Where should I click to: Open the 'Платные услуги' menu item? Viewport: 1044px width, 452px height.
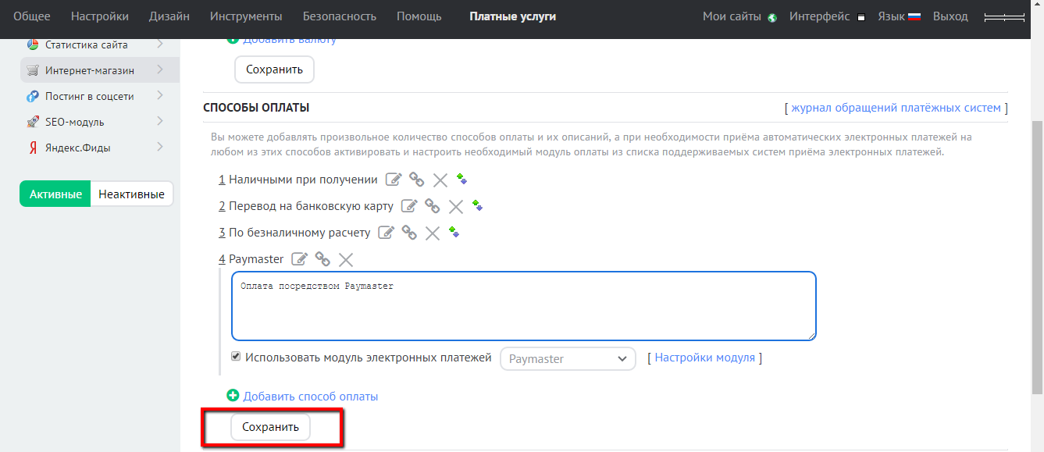pos(512,16)
